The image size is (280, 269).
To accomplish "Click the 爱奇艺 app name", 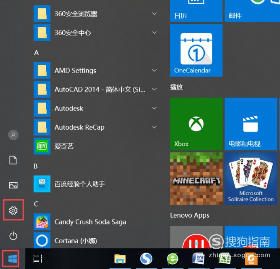I will coord(64,146).
